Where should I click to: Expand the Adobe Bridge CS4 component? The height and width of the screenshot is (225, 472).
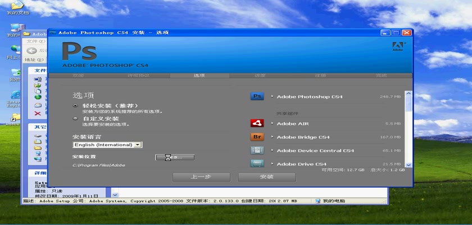coord(272,137)
